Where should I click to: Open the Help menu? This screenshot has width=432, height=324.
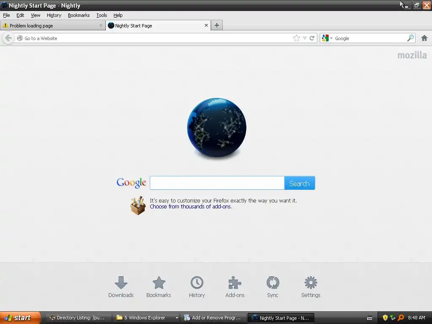(118, 15)
